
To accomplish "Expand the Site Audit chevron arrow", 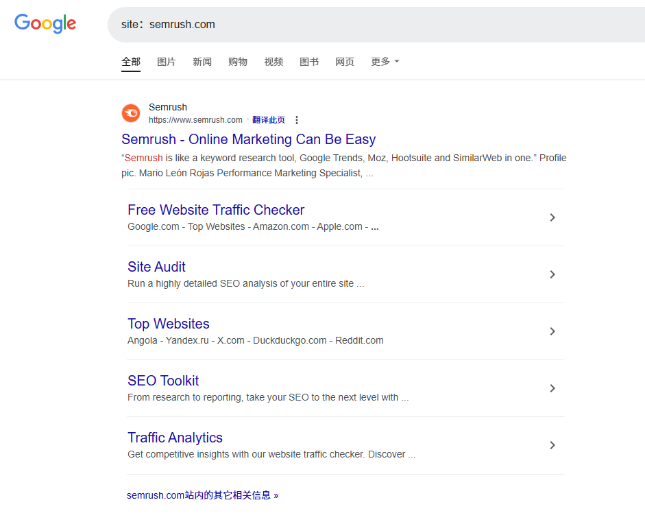I will coord(552,274).
